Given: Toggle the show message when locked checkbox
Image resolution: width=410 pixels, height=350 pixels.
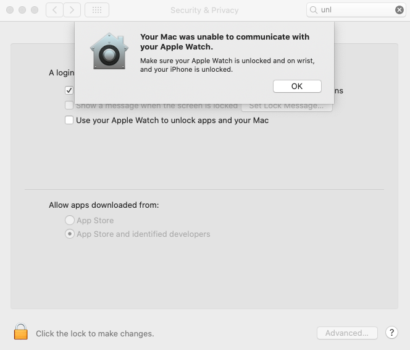Looking at the screenshot, I should tap(69, 106).
